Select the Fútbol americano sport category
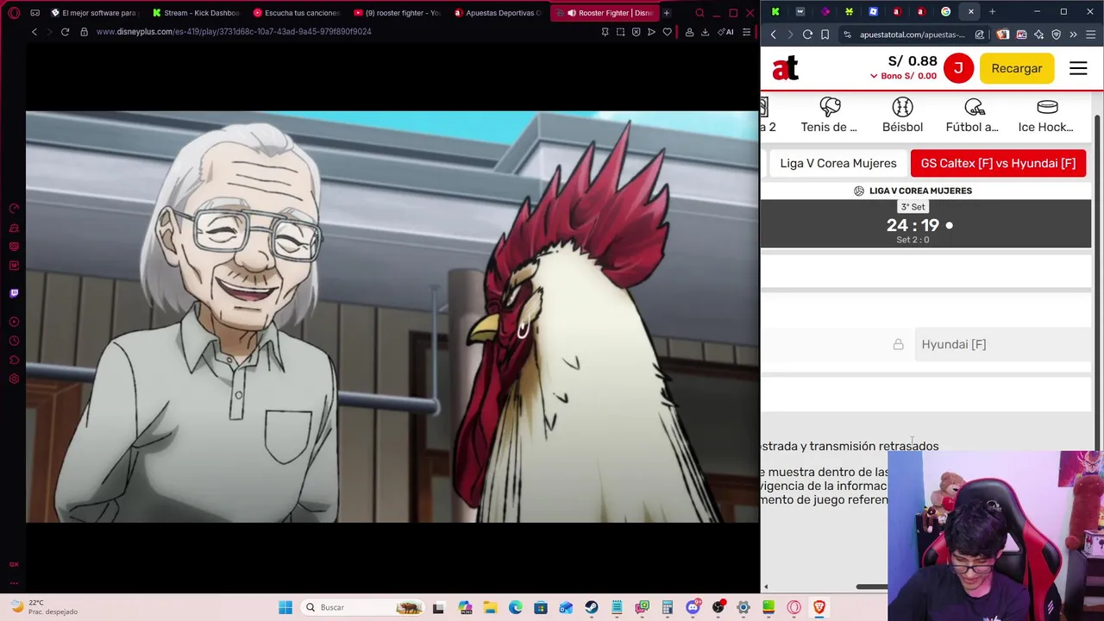 coord(972,116)
